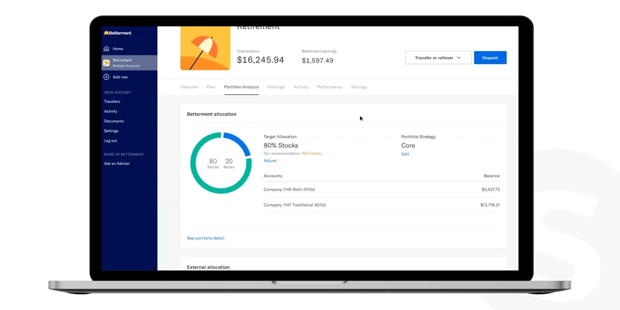Viewport: 620px width, 310px height.
Task: Click Log out in sidebar
Action: 110,141
